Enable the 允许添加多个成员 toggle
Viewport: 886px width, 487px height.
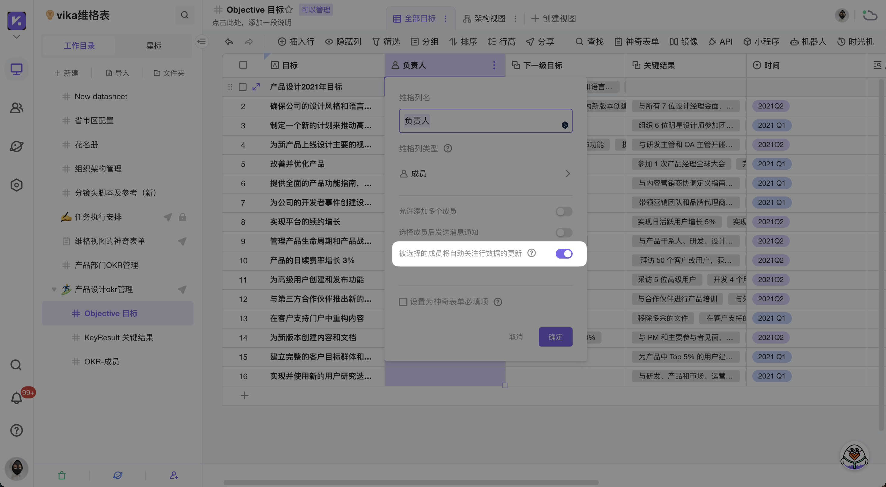tap(563, 212)
